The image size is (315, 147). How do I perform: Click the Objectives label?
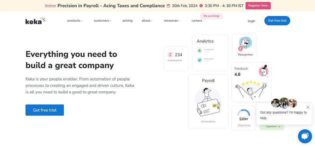(x=244, y=125)
